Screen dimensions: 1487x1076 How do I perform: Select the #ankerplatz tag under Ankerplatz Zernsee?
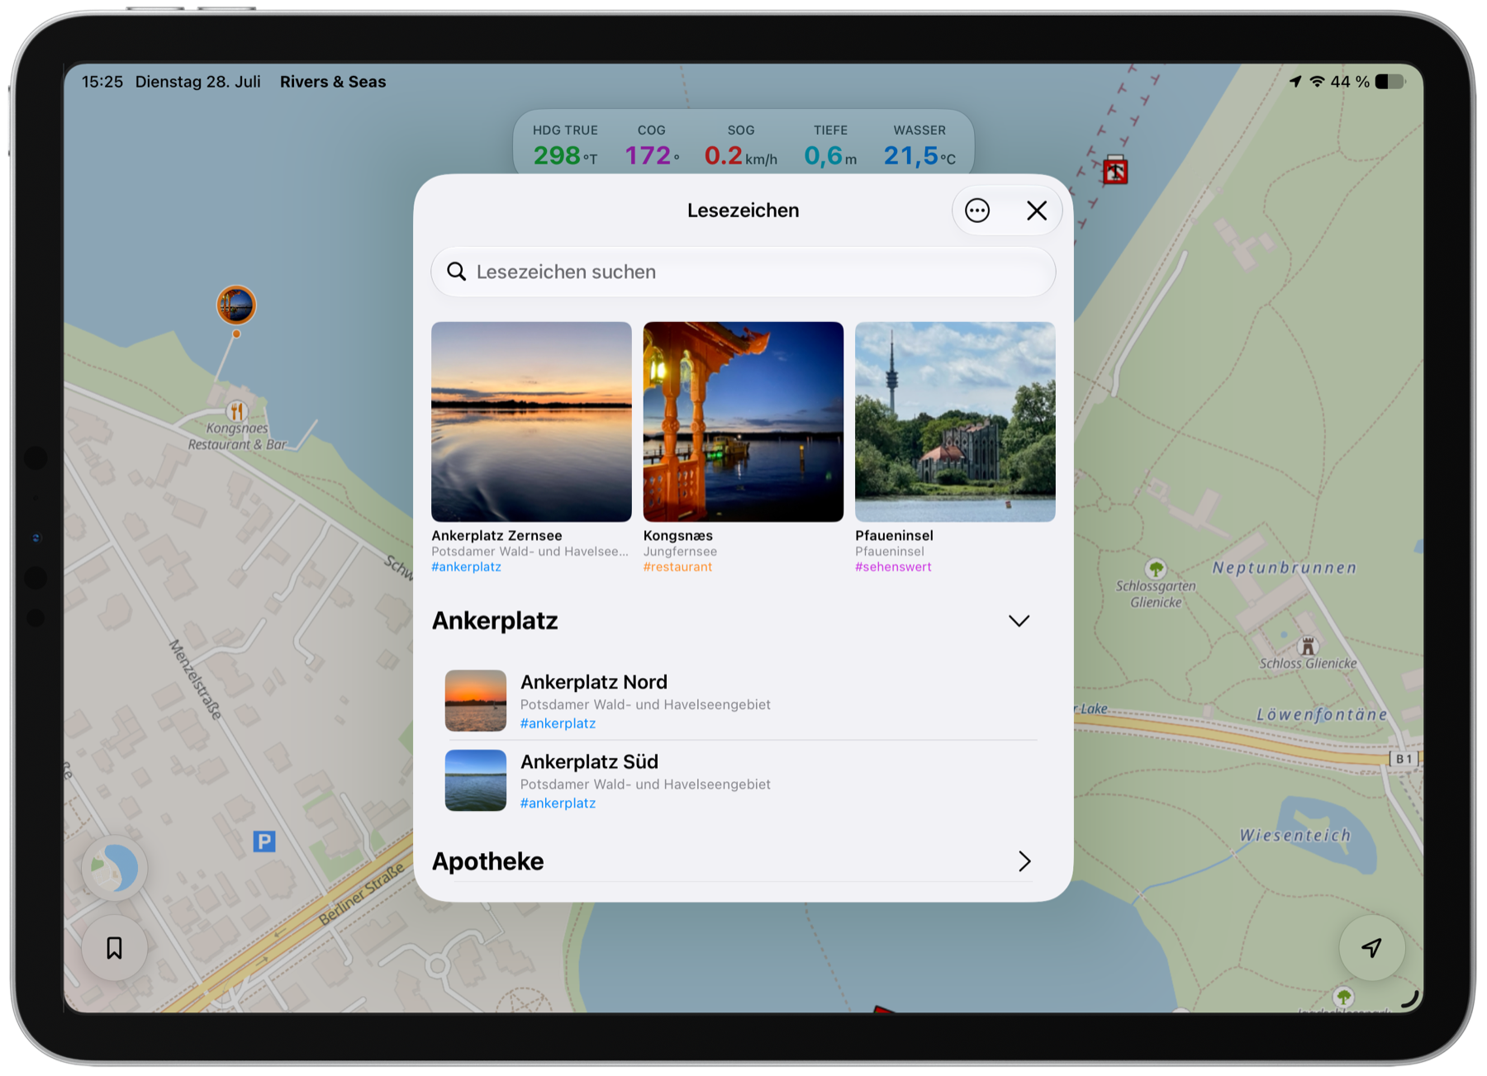click(466, 567)
